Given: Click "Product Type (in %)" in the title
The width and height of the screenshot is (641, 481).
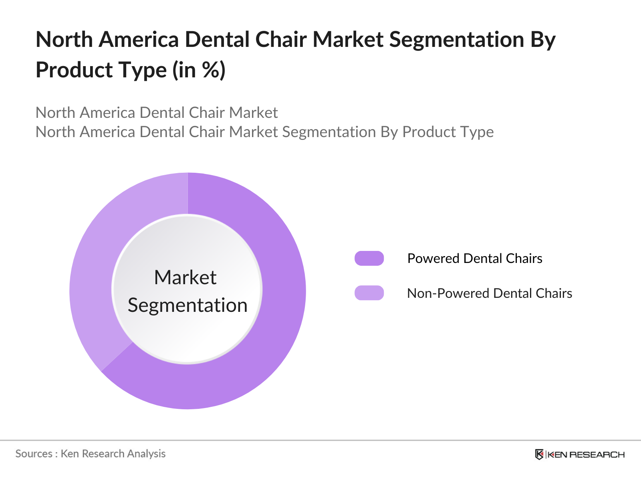Looking at the screenshot, I should point(131,70).
